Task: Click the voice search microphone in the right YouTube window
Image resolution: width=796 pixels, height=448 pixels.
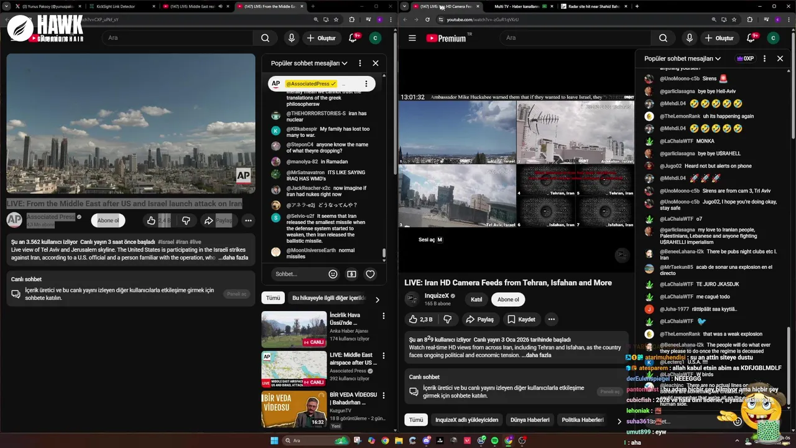Action: coord(689,38)
